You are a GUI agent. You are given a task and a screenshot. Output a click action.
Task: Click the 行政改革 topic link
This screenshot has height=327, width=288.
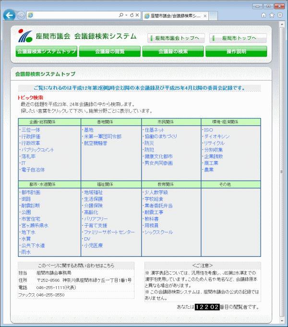tap(31, 143)
